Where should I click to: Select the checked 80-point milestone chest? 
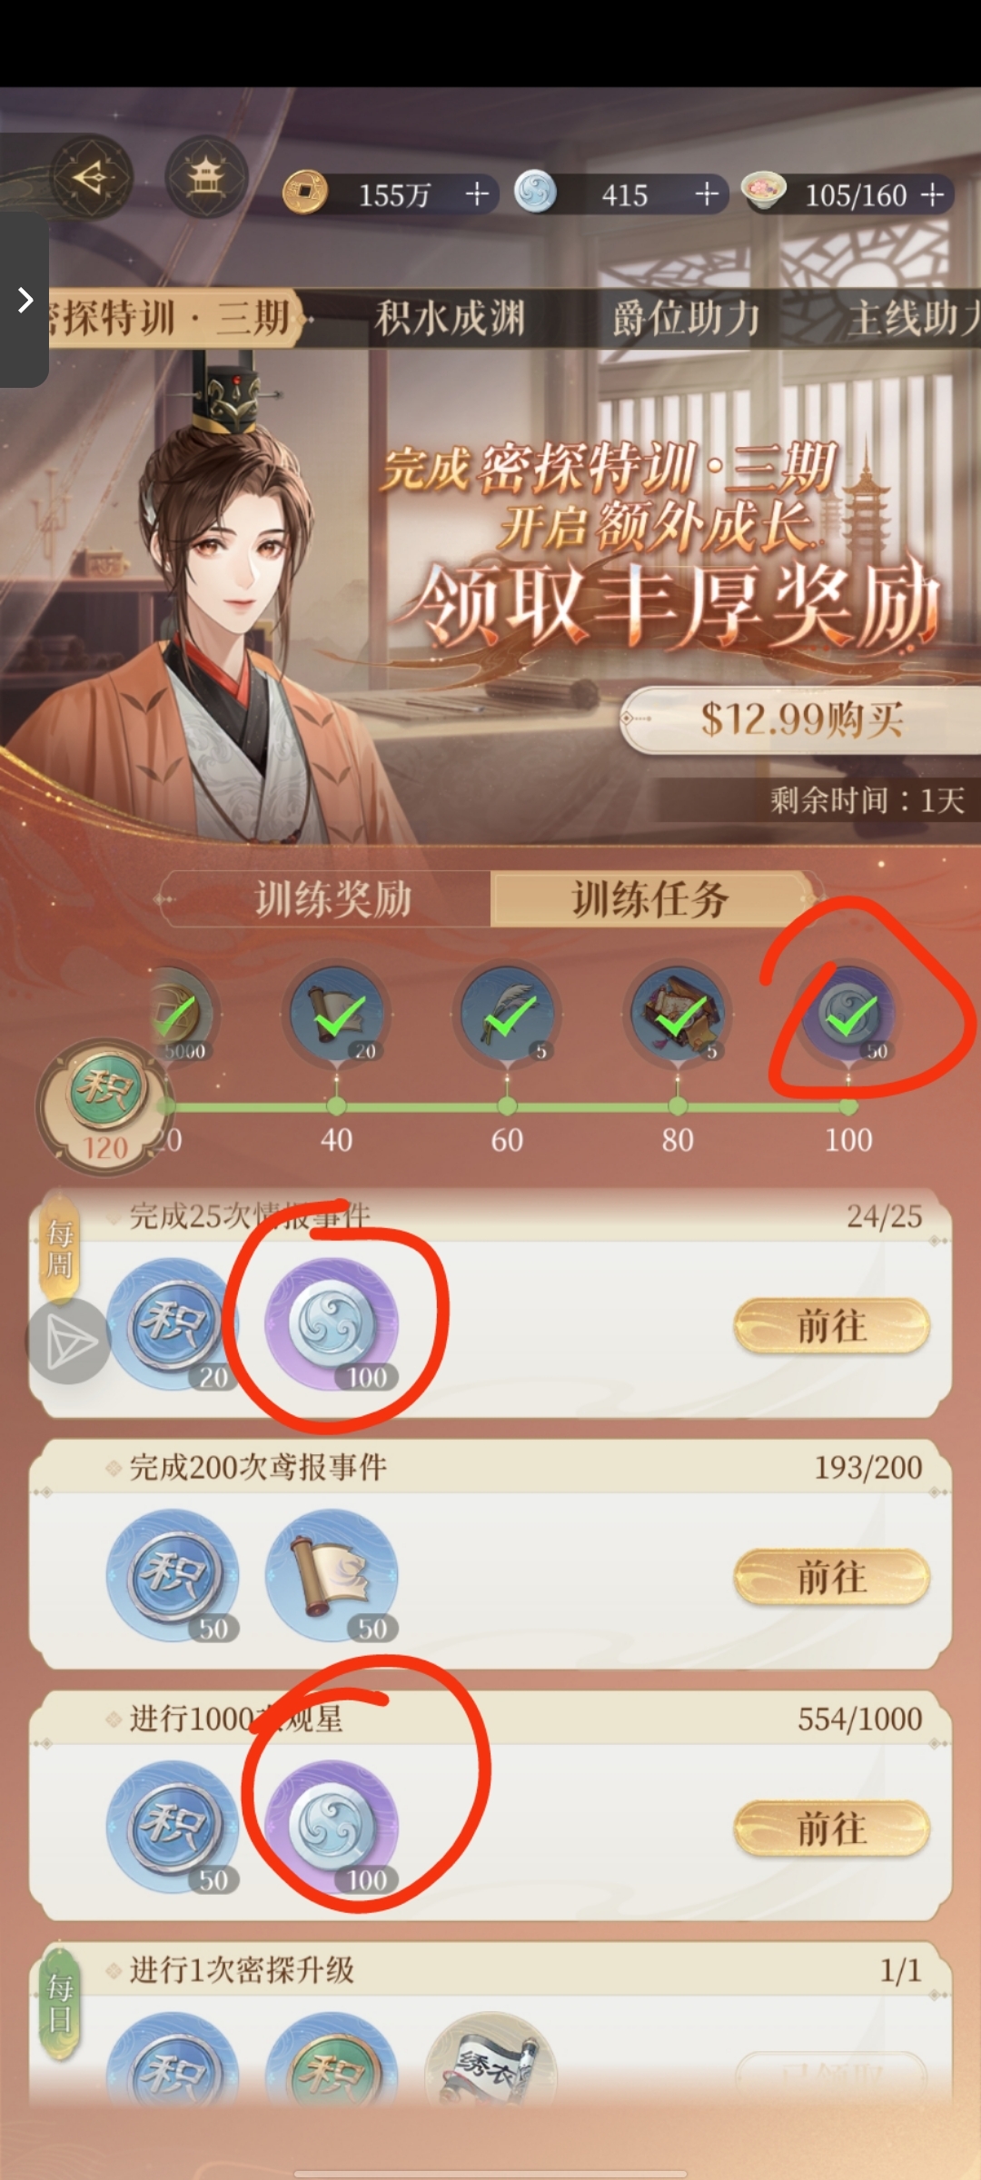coord(678,1015)
